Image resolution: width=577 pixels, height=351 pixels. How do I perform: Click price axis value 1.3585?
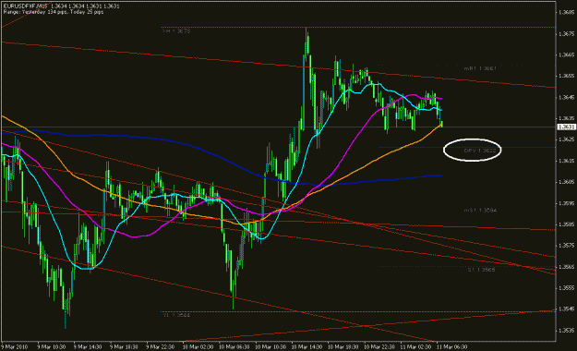566,224
